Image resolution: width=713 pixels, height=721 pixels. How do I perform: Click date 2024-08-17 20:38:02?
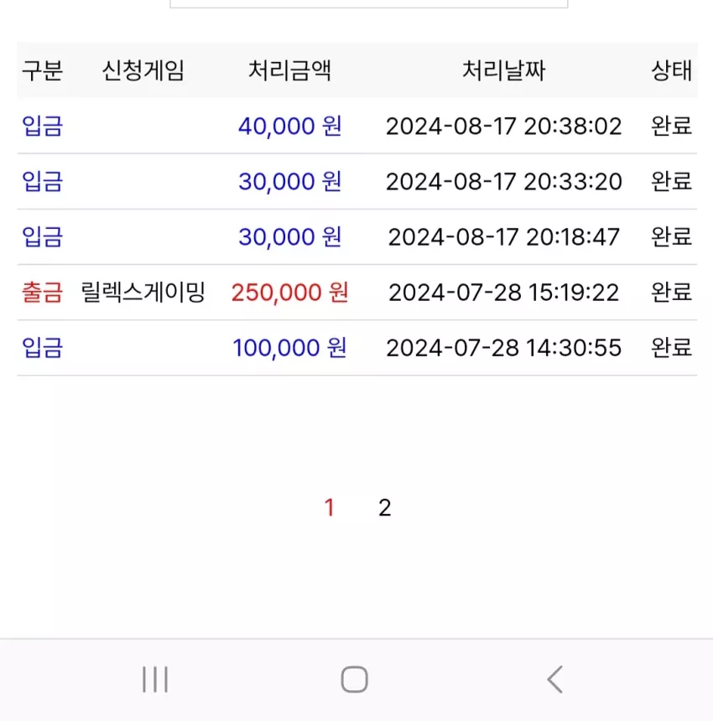(x=503, y=127)
